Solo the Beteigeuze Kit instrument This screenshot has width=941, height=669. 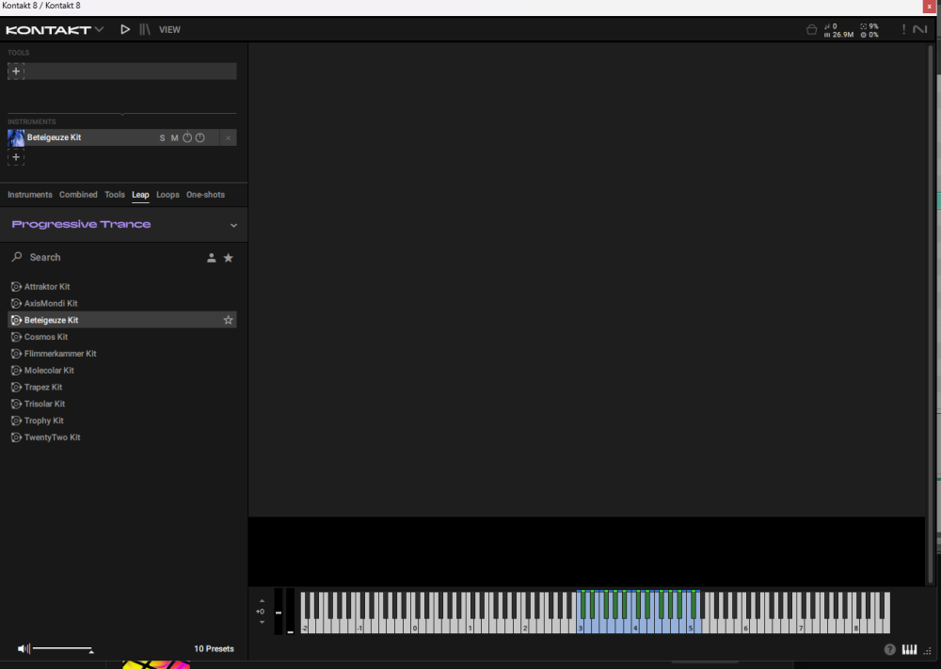pyautogui.click(x=162, y=138)
